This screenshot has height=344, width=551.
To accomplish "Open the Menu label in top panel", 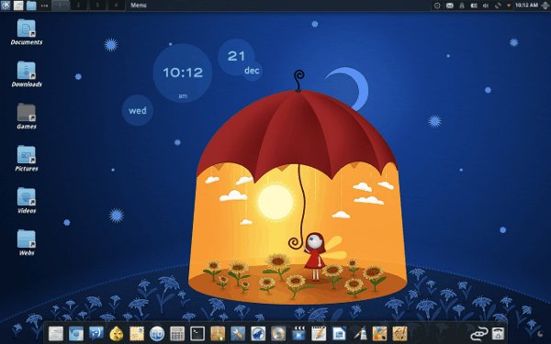I will point(139,6).
